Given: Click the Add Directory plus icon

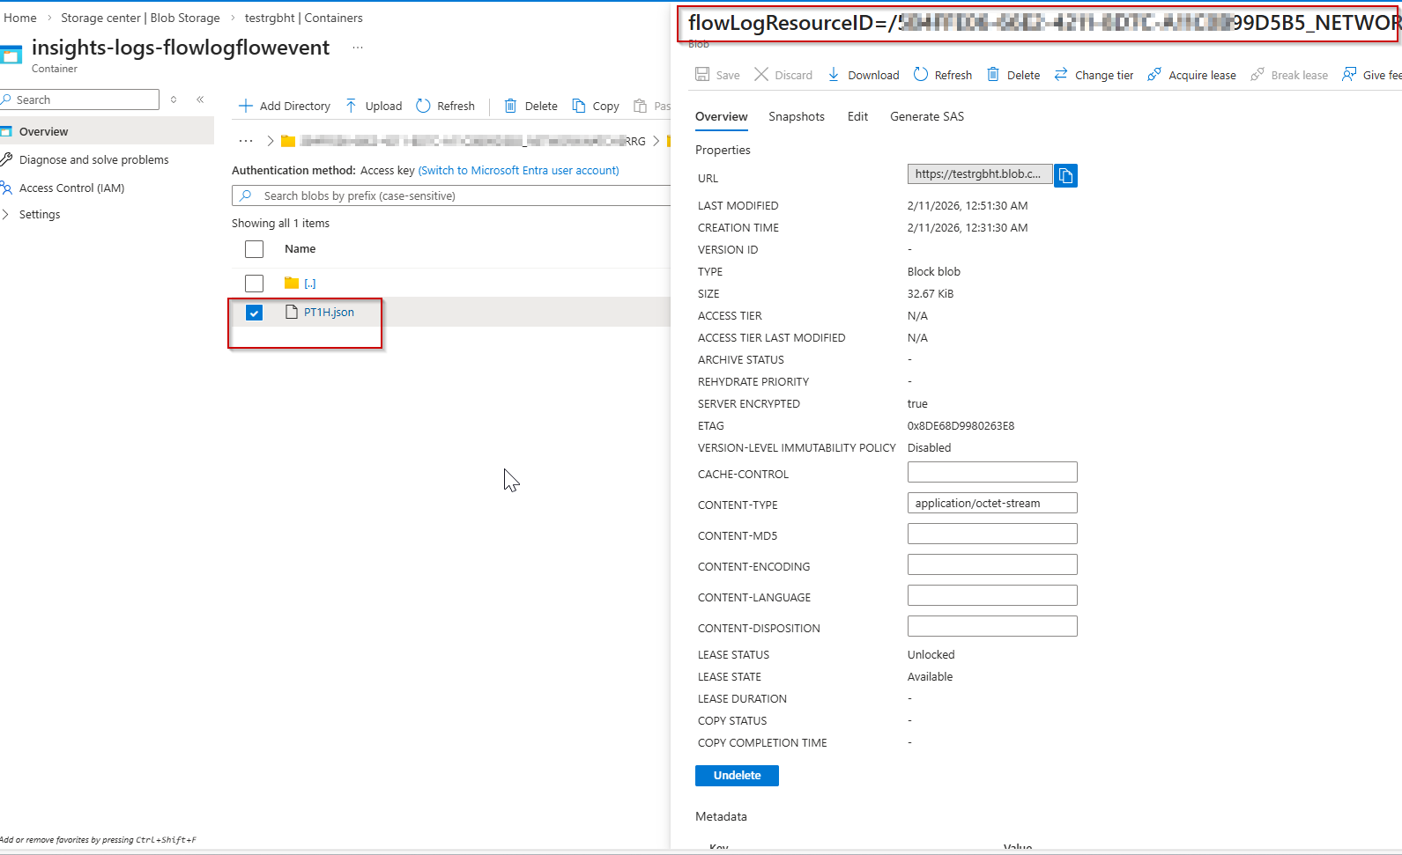Looking at the screenshot, I should [x=246, y=106].
